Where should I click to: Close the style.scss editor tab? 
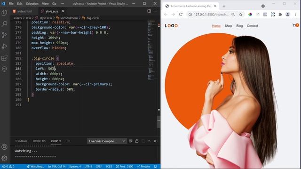(63, 11)
